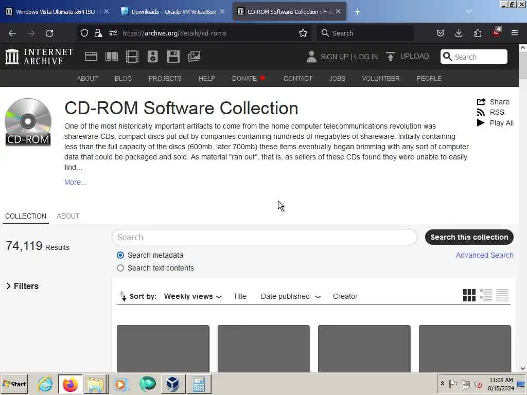Toggle the sort direction arrow icon
The width and height of the screenshot is (527, 395).
coord(123,296)
